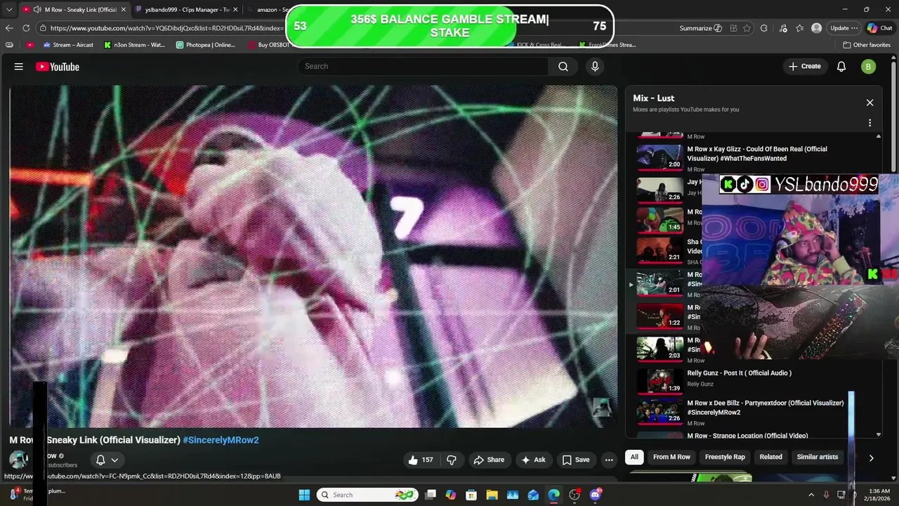Viewport: 899px width, 506px height.
Task: Click the Create button in YouTube header
Action: coord(804,67)
